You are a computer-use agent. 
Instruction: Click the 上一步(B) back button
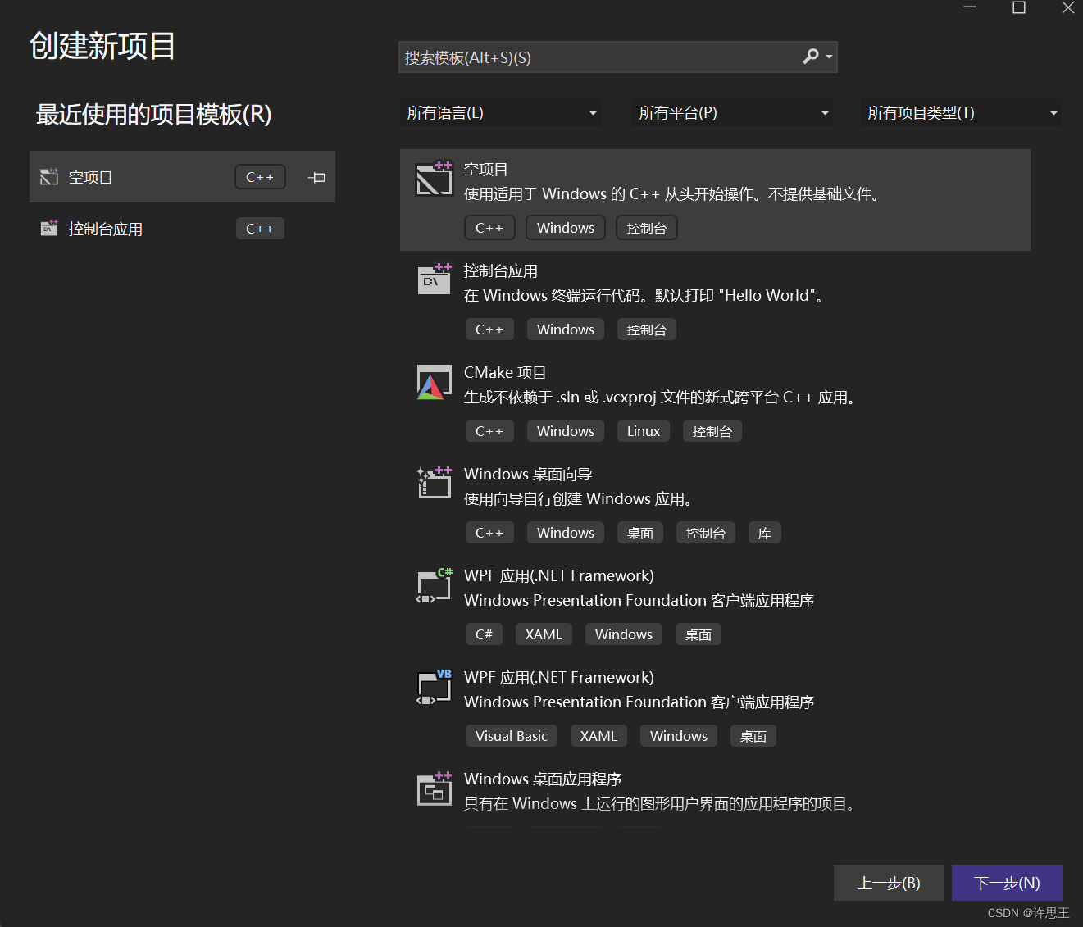889,883
